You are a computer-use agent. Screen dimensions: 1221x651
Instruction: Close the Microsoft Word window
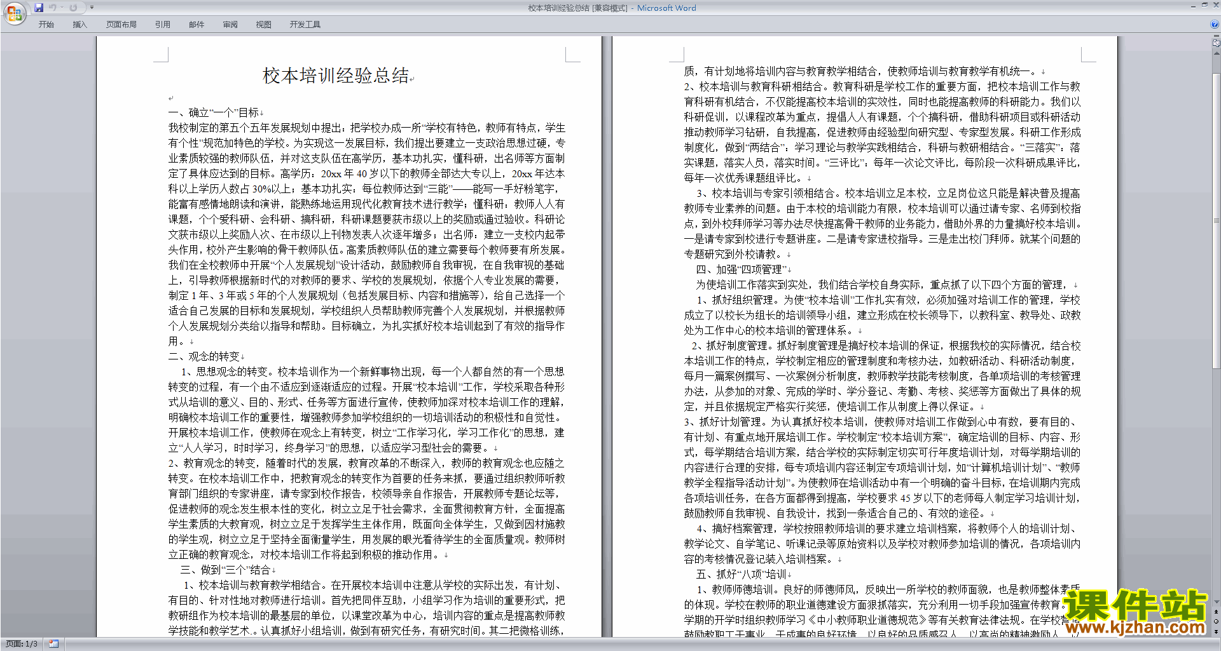click(1215, 5)
